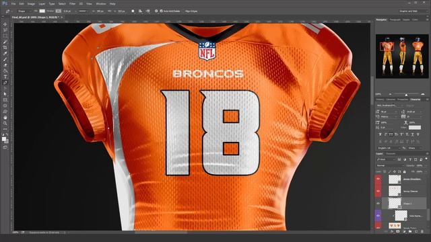Viewport: 431px width, 242px height.
Task: Open the Character panel menu icon
Action: [x=427, y=99]
